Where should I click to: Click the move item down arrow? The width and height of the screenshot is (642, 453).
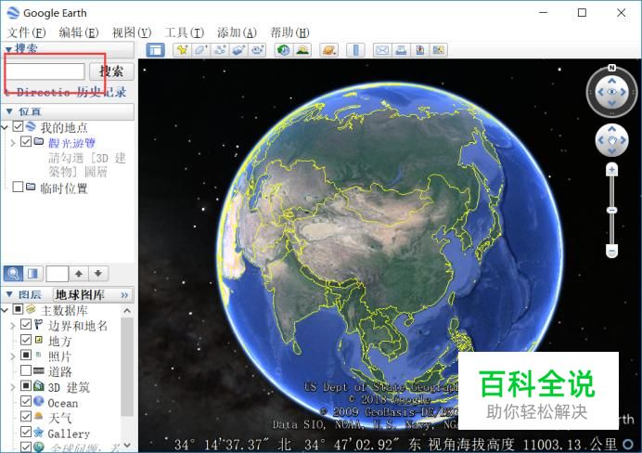(x=98, y=273)
